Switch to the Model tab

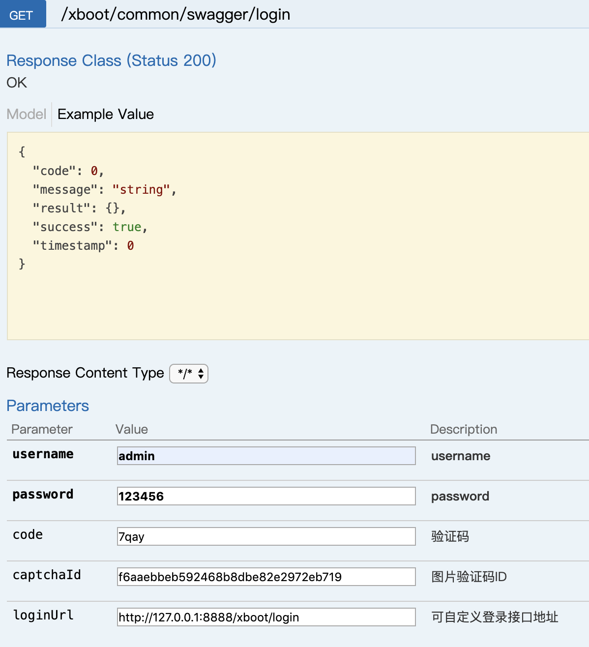(x=27, y=114)
